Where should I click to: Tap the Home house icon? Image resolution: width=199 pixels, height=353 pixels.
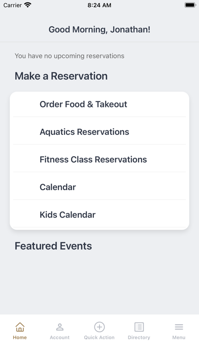pos(20,327)
